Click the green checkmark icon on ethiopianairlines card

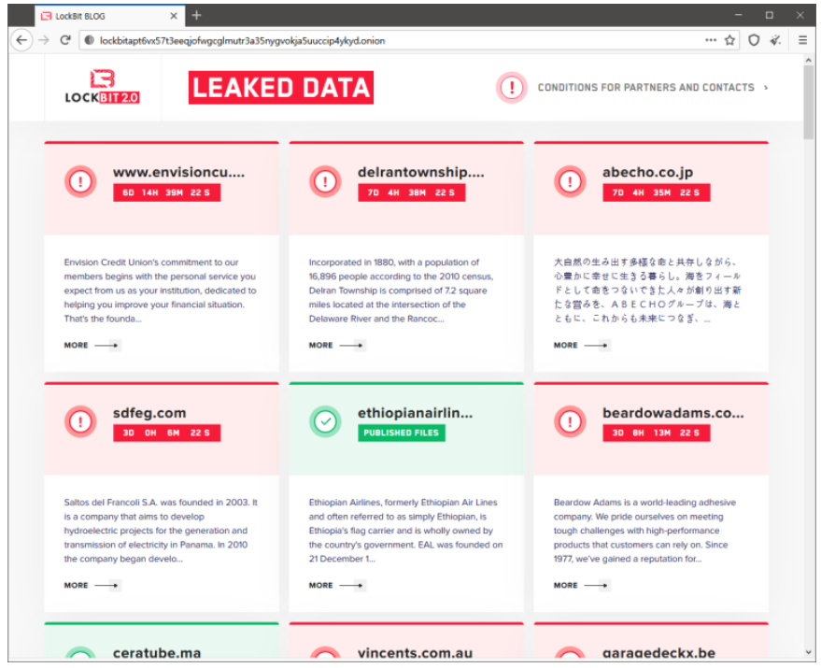click(325, 421)
